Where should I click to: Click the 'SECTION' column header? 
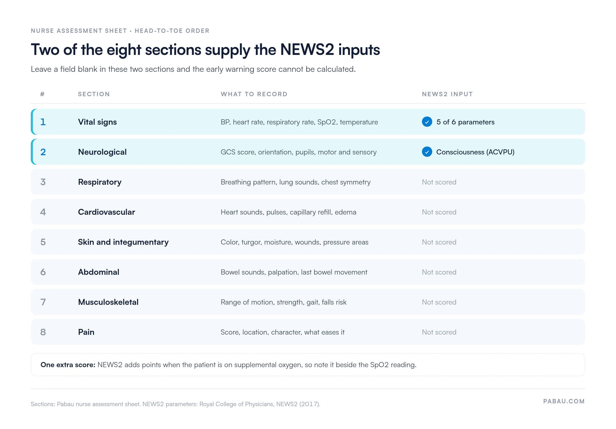(94, 94)
